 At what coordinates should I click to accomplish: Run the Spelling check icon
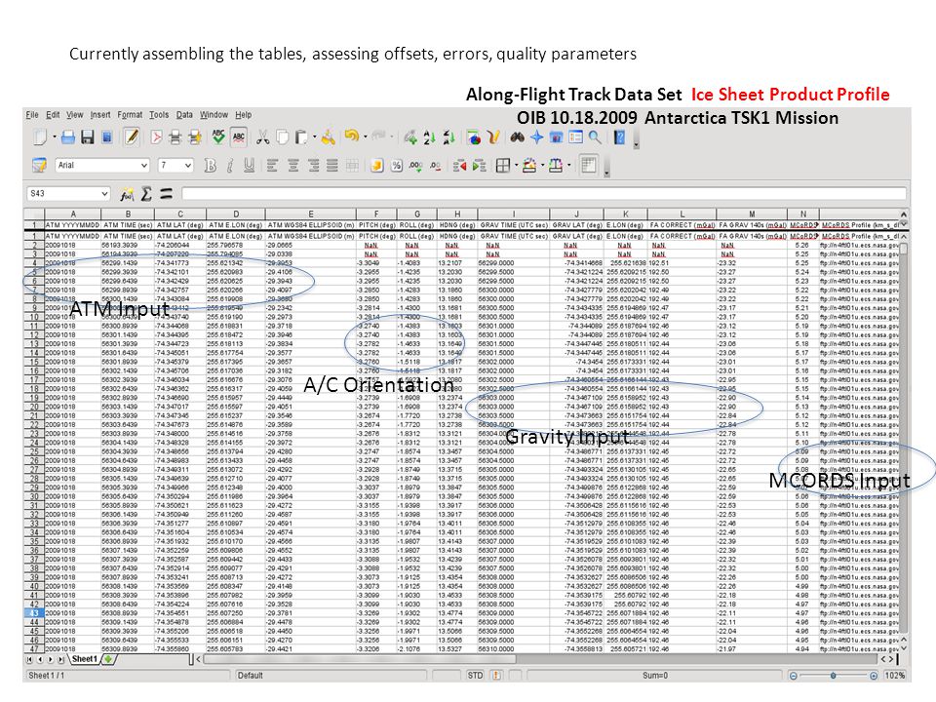click(218, 137)
